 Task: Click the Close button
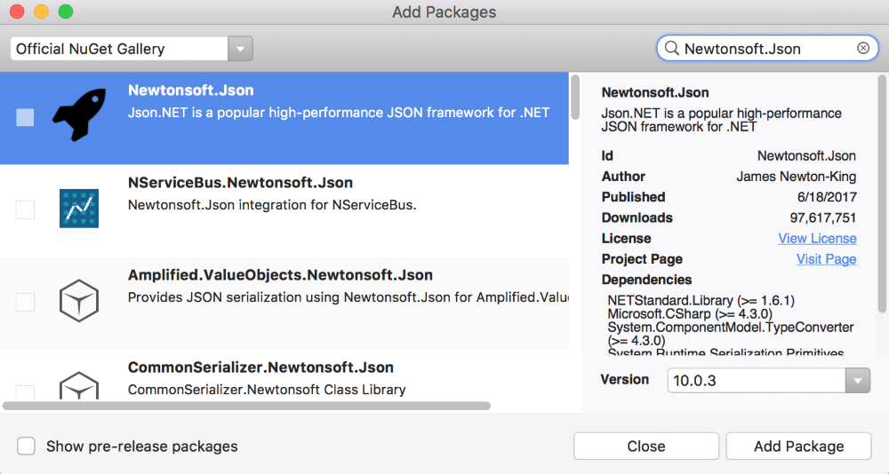point(646,446)
